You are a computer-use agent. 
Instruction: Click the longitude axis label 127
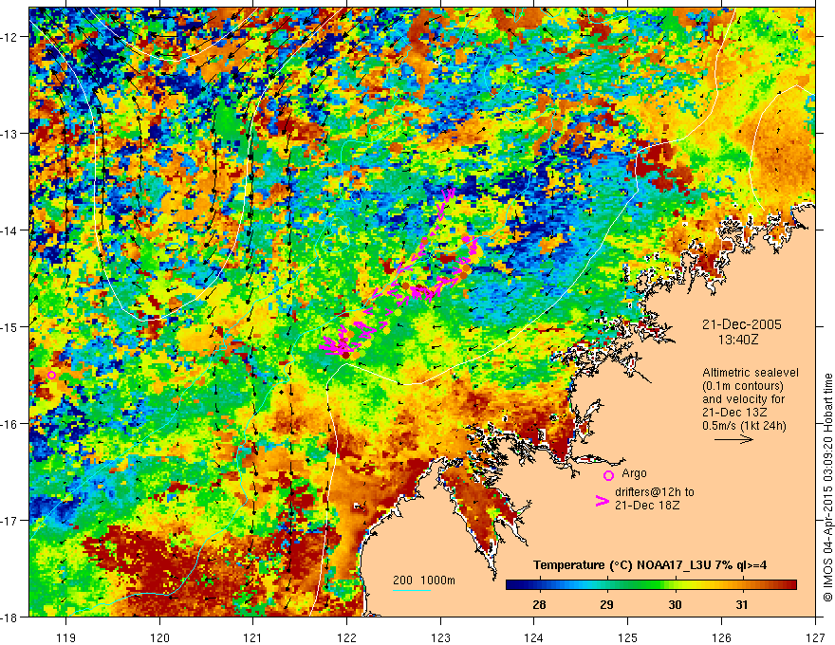point(815,637)
